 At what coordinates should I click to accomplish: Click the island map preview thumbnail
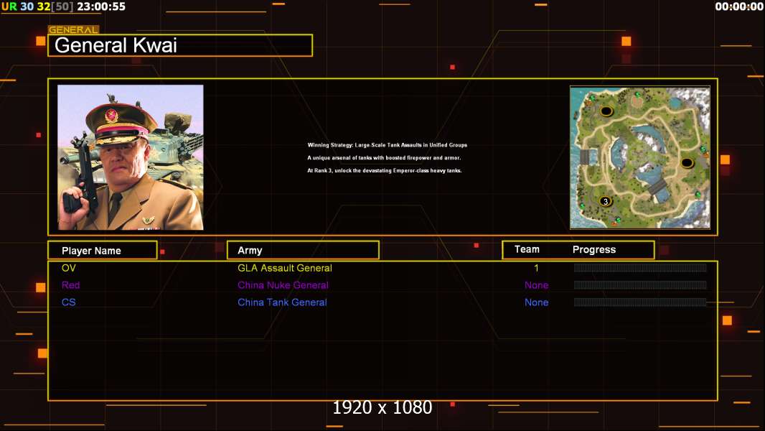[x=639, y=157]
